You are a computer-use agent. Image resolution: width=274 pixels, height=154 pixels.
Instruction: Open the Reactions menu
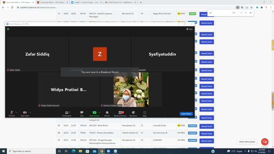tap(133, 113)
